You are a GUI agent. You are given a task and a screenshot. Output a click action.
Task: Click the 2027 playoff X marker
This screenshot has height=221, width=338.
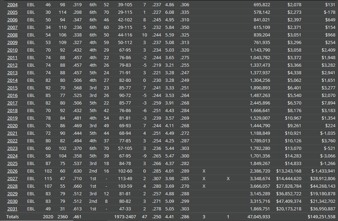(204, 178)
